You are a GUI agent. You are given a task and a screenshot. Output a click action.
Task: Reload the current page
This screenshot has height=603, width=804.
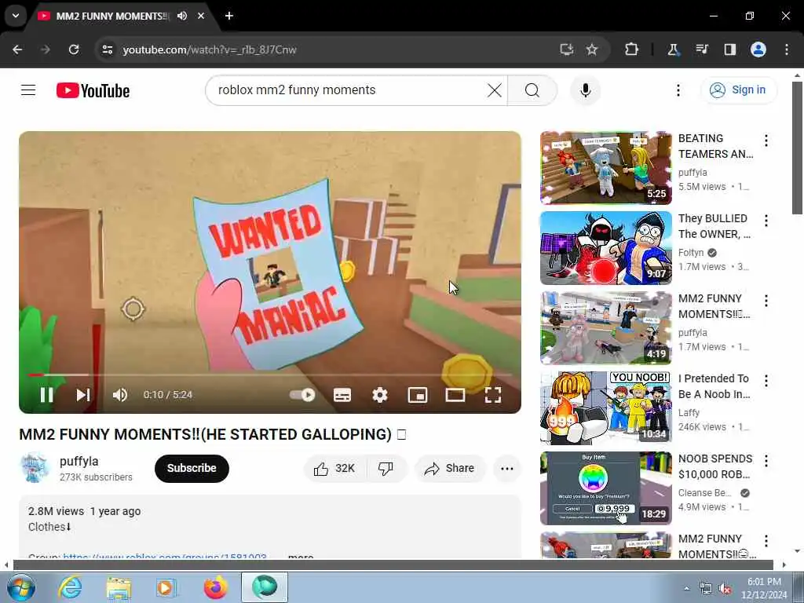tap(74, 49)
